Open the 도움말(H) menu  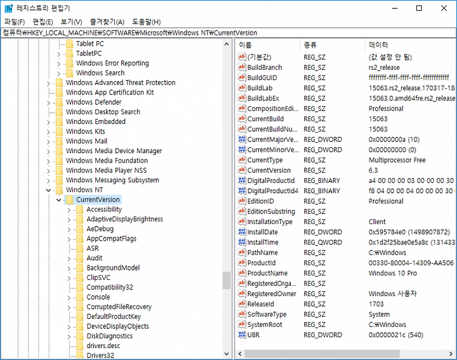point(147,22)
